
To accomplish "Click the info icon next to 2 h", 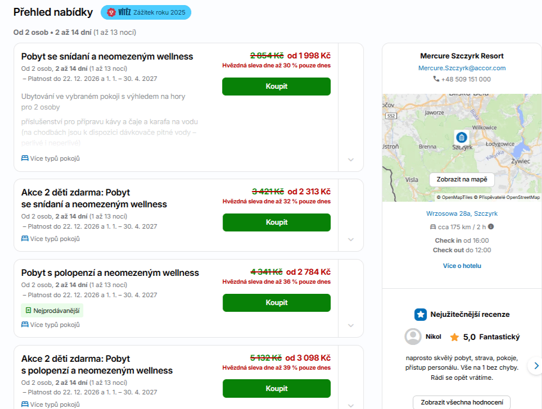I will pos(491,226).
